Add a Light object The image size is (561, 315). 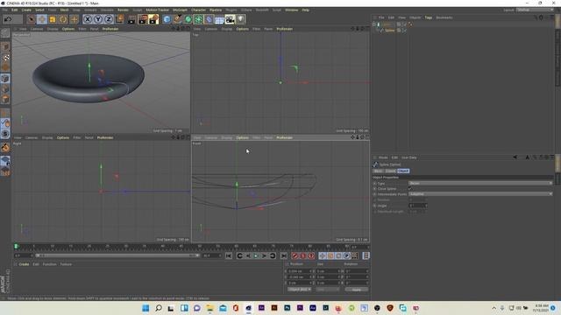coord(241,19)
